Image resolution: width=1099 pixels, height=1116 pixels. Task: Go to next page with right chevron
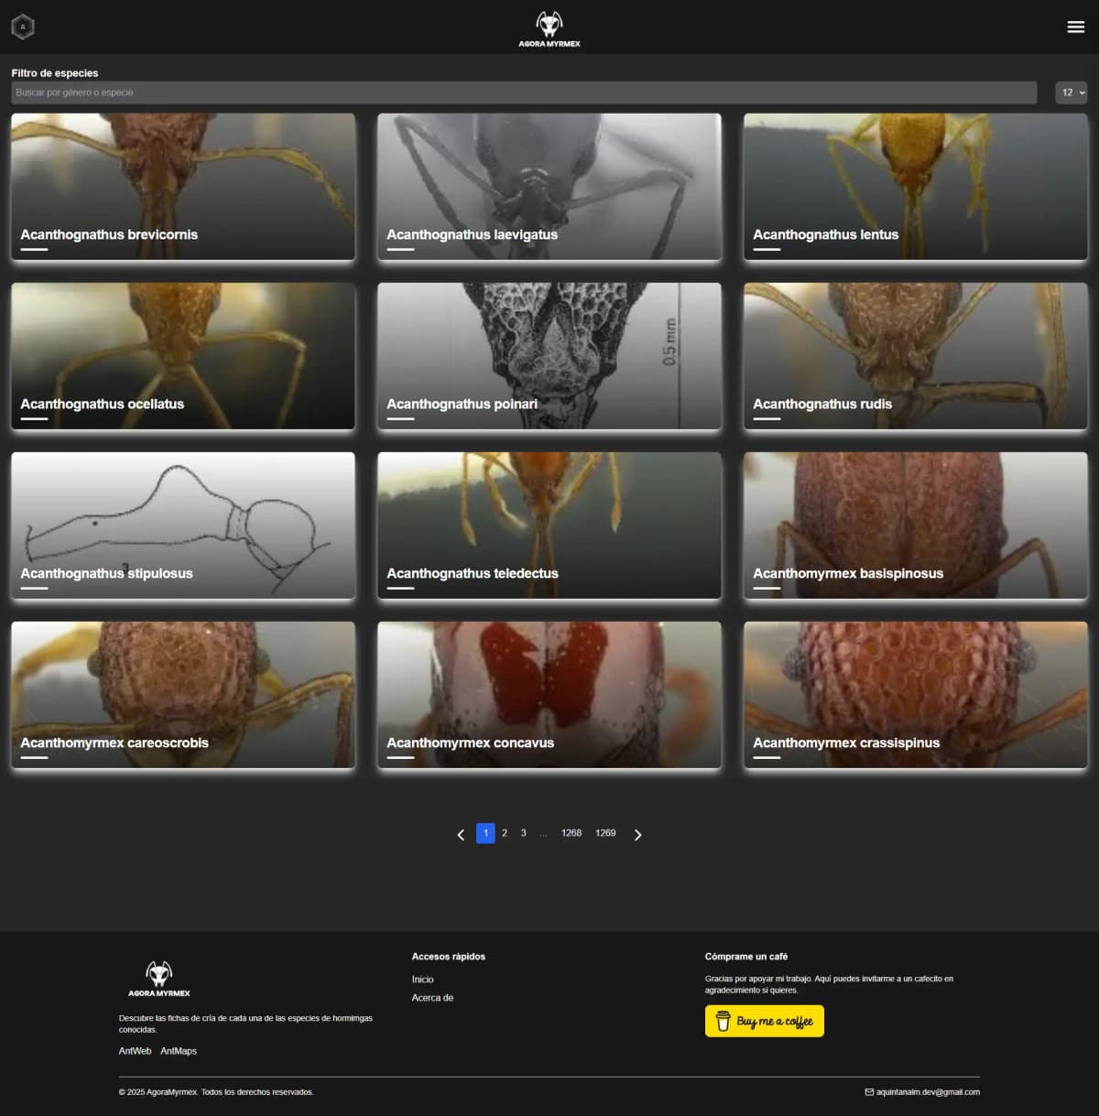pos(638,834)
